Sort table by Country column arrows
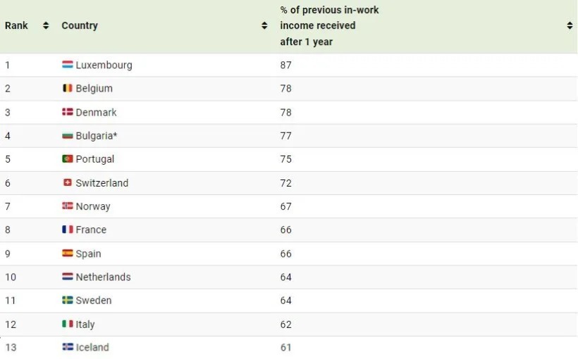 (264, 25)
